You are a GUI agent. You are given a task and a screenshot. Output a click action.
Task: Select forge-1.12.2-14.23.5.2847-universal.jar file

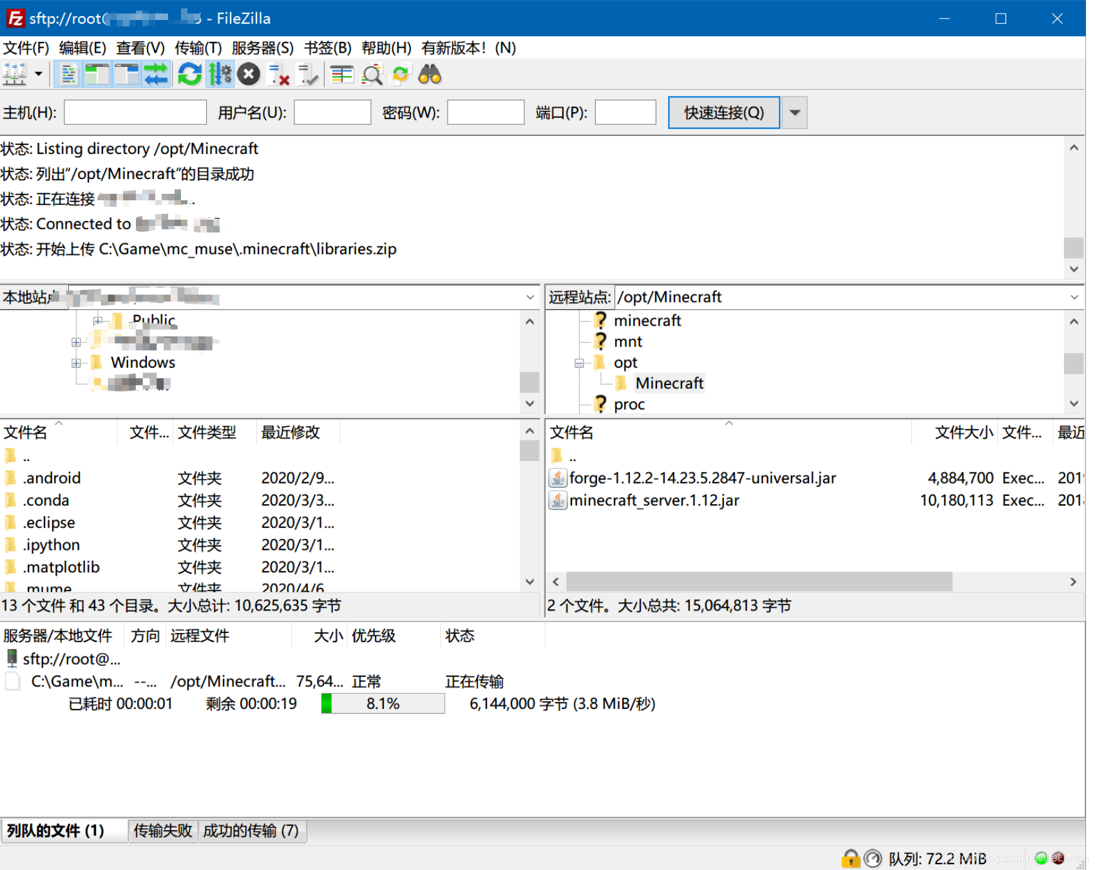coord(702,478)
